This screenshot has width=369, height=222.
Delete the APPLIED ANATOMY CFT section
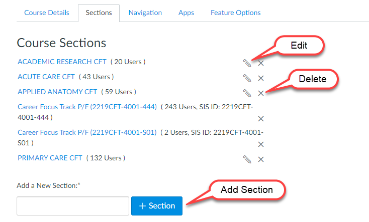[261, 93]
